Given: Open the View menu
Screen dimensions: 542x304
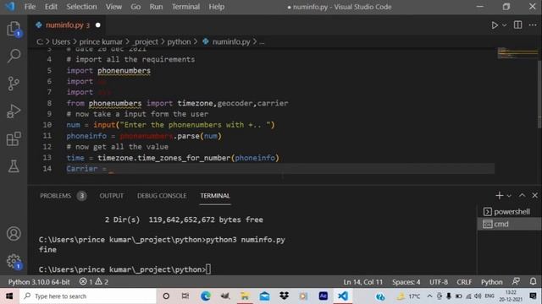Looking at the screenshot, I should pos(113,7).
